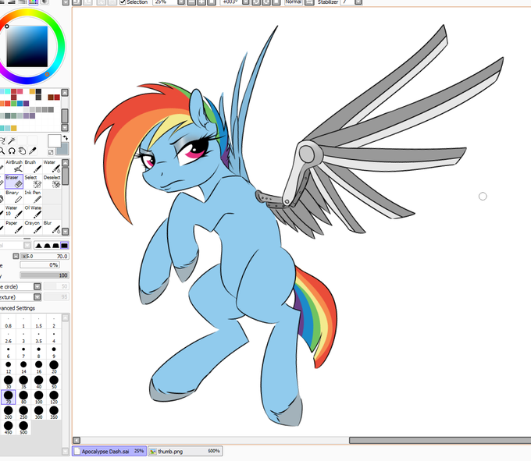Pick the Water brush tool
Image resolution: width=531 pixels, height=461 pixels.
pos(52,166)
